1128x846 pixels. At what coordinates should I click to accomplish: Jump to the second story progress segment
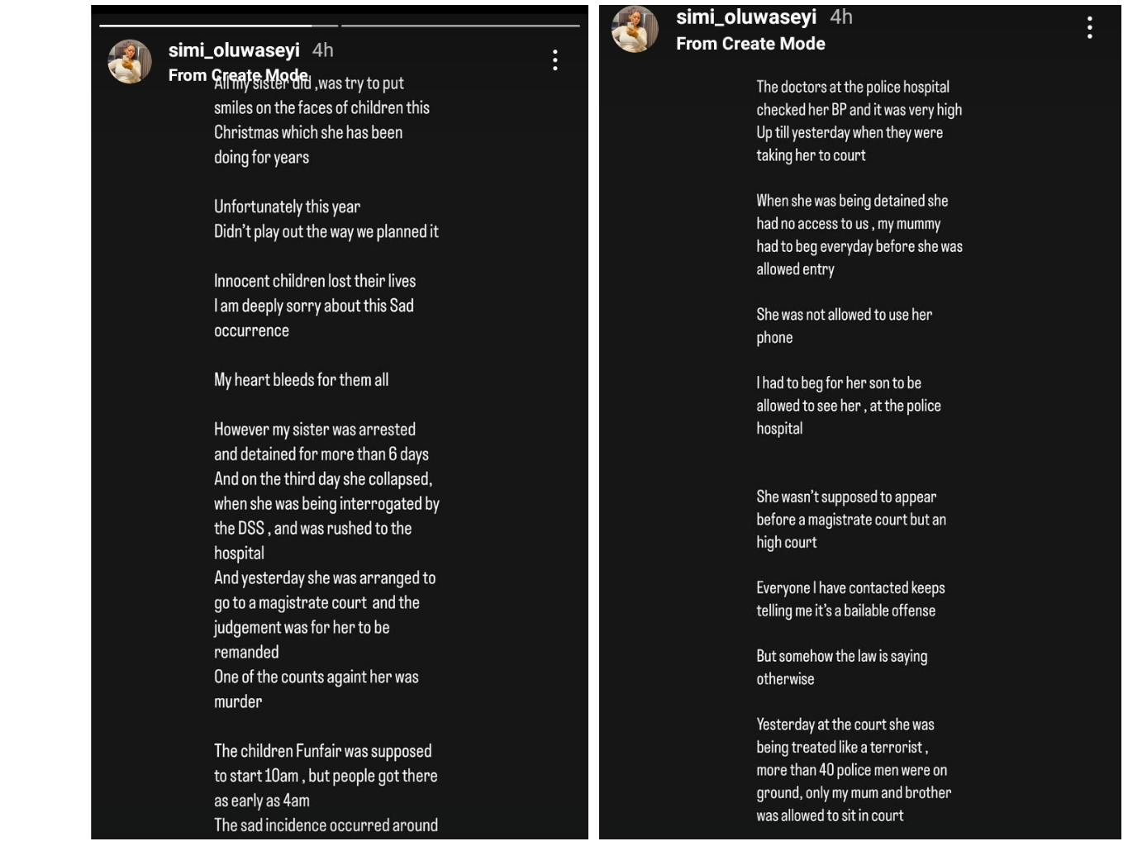(460, 26)
